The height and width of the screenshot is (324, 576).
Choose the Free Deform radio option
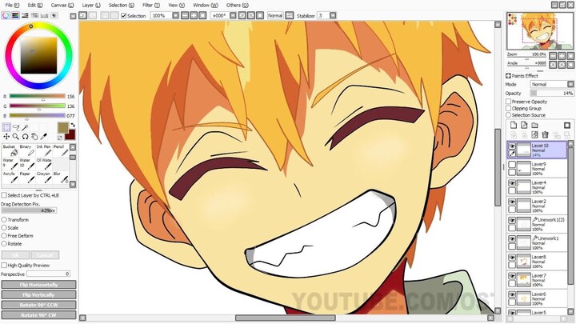coord(4,236)
